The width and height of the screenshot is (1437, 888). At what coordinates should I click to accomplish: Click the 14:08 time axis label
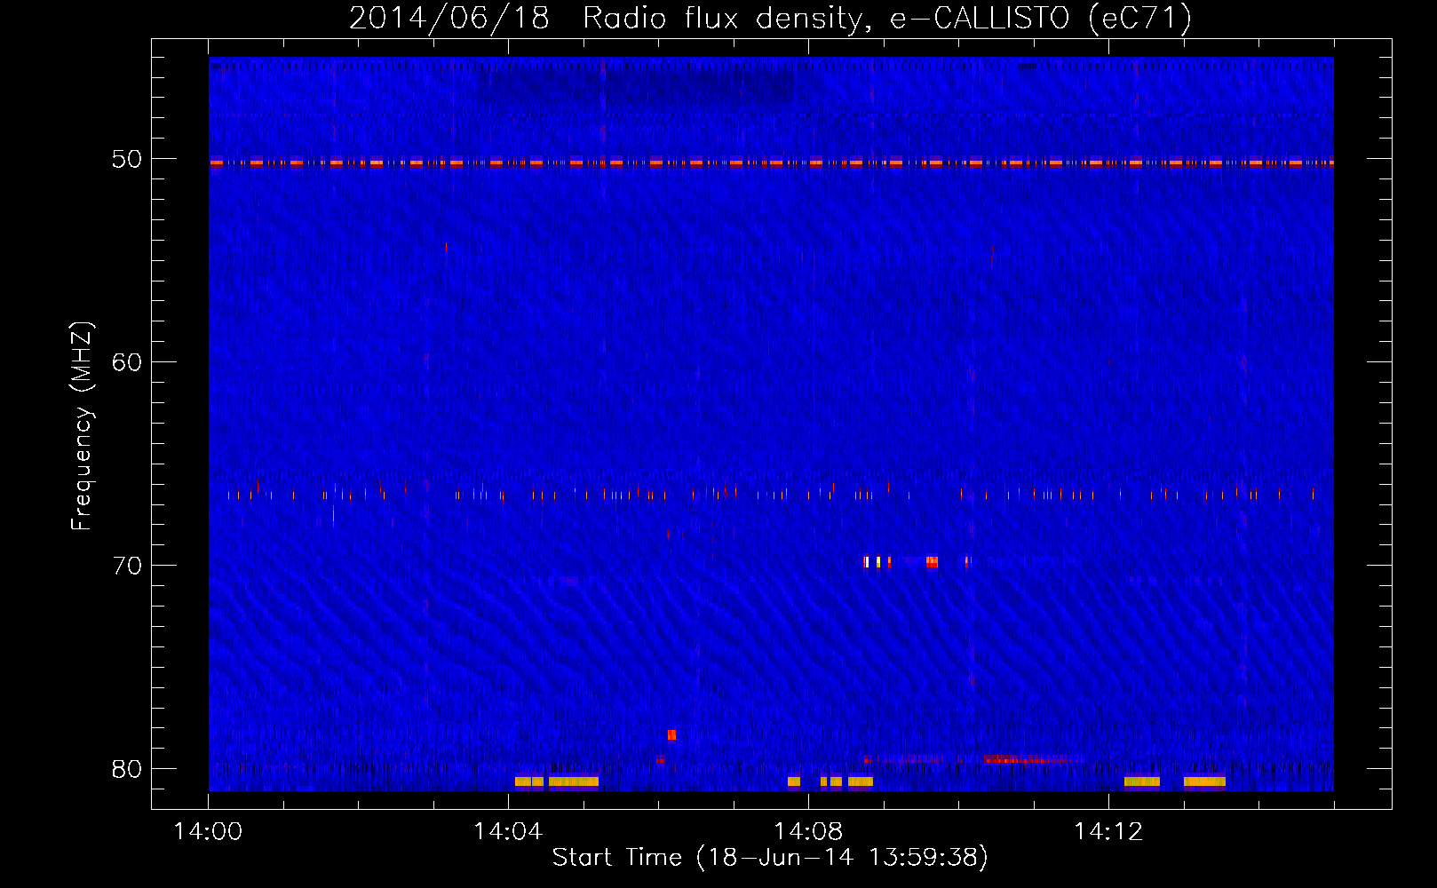coord(808,832)
